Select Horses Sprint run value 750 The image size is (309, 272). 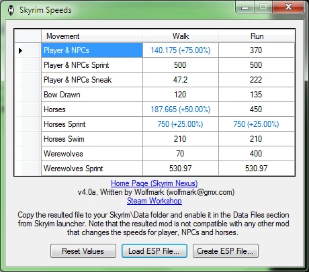[x=257, y=124]
